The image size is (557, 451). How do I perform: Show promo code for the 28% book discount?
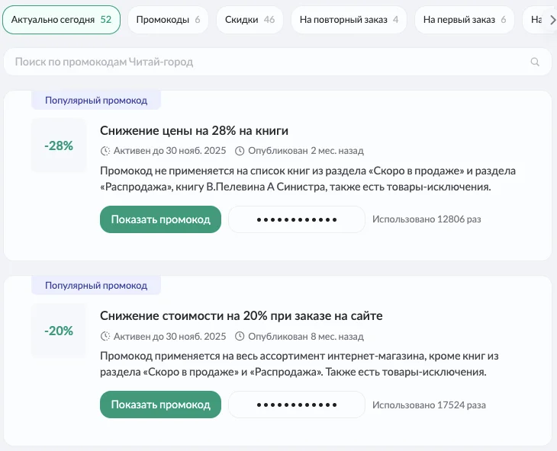tap(160, 219)
